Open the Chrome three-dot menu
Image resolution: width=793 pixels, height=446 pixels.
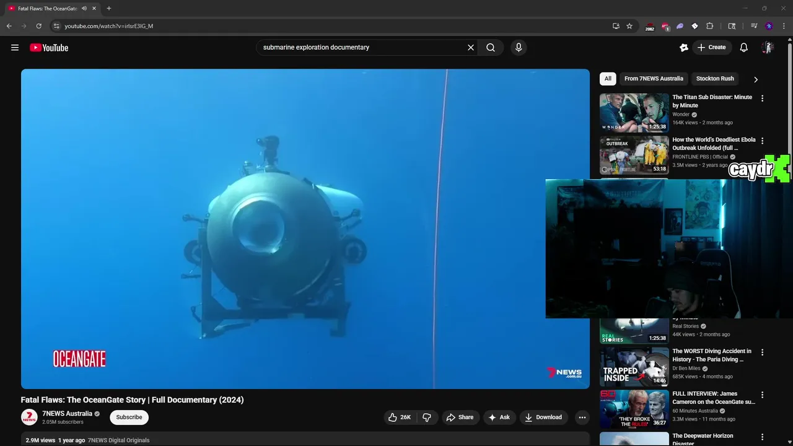(784, 26)
